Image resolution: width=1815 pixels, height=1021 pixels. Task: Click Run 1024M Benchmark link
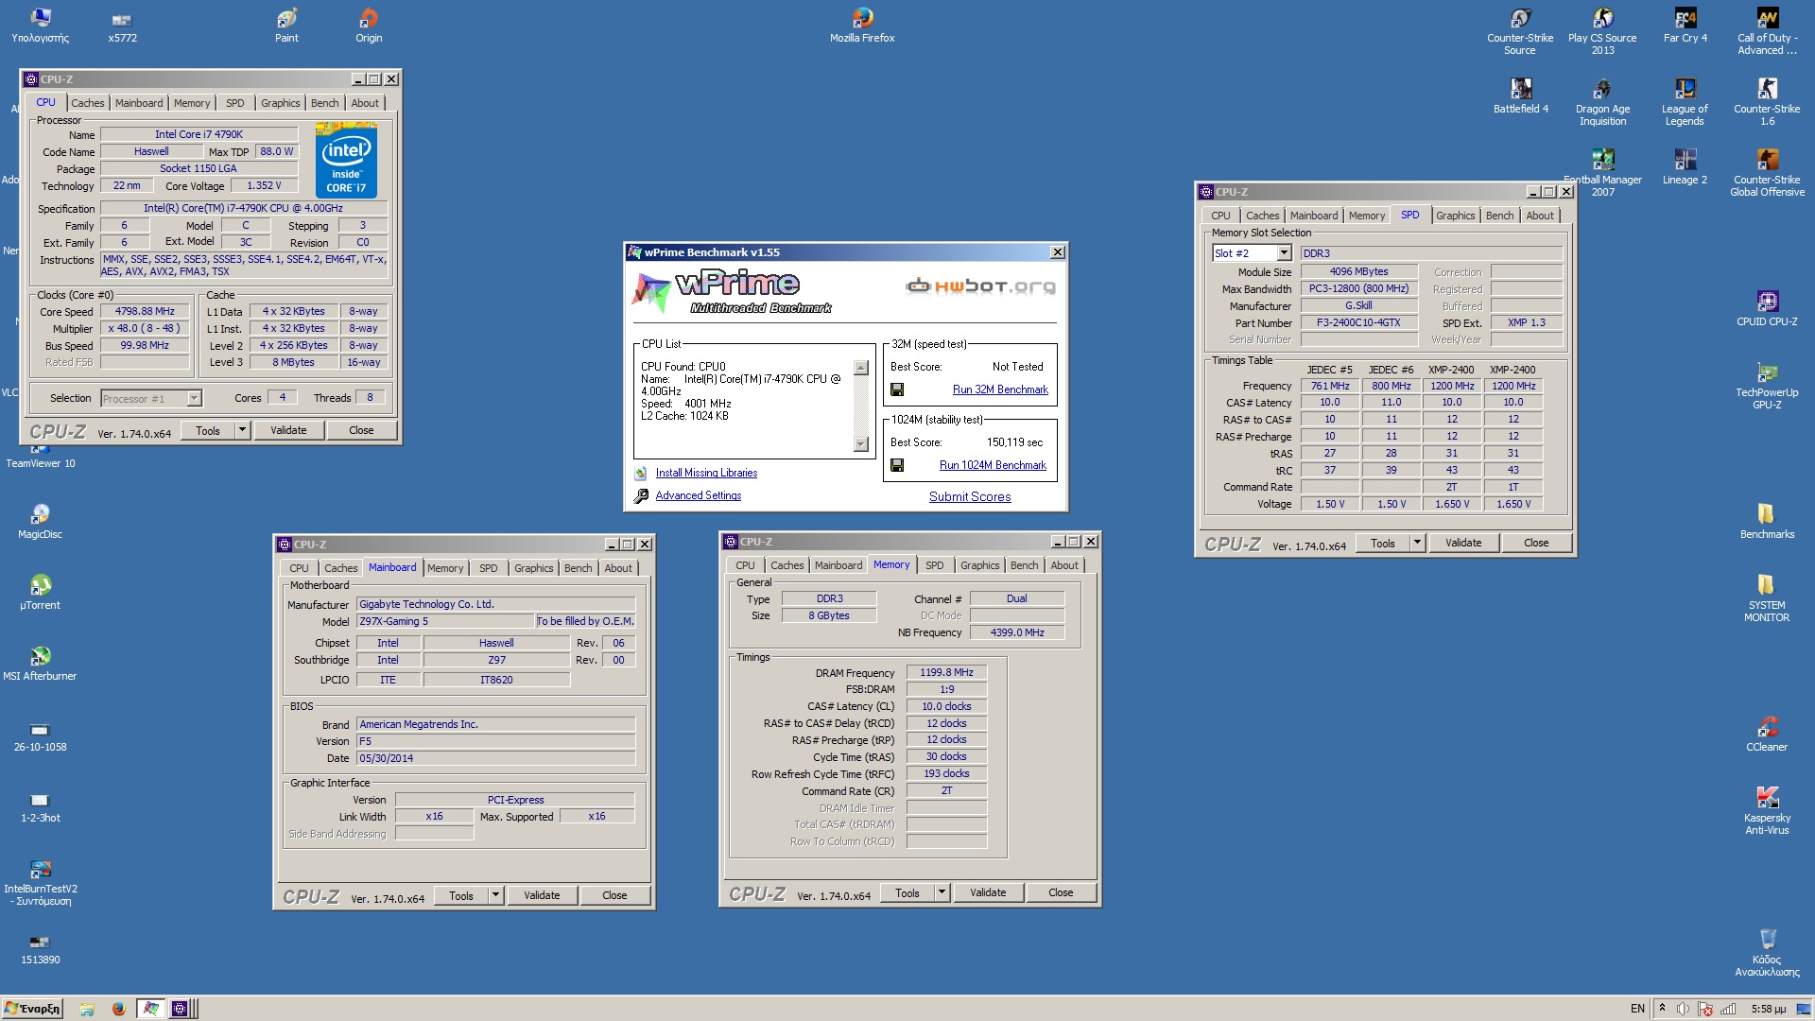pyautogui.click(x=993, y=465)
